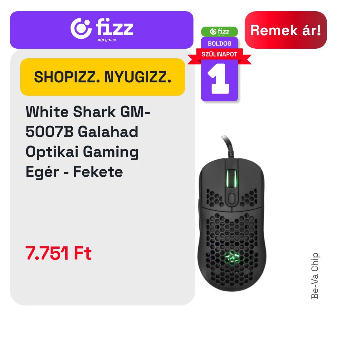Click the SHOPIZZ. NYUGIZZ. yellow banner

click(x=103, y=77)
